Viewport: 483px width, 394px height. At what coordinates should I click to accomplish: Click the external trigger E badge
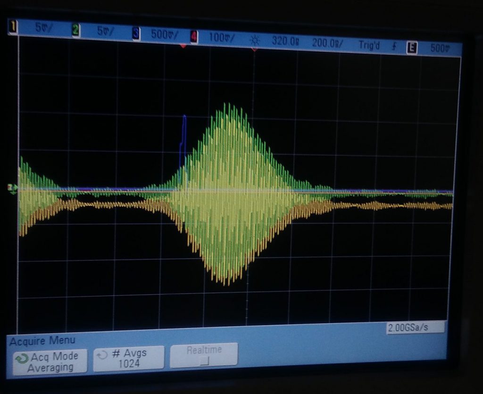[x=412, y=47]
